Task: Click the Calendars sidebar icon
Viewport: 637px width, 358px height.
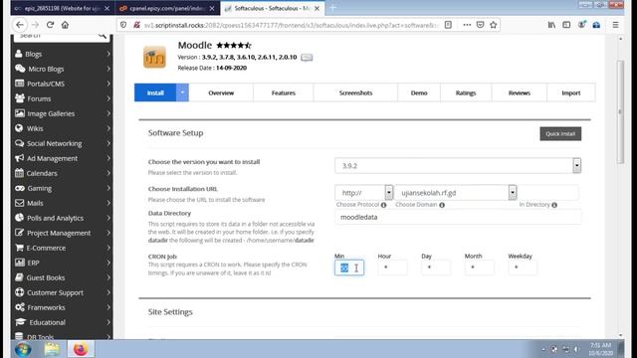Action: click(x=19, y=173)
